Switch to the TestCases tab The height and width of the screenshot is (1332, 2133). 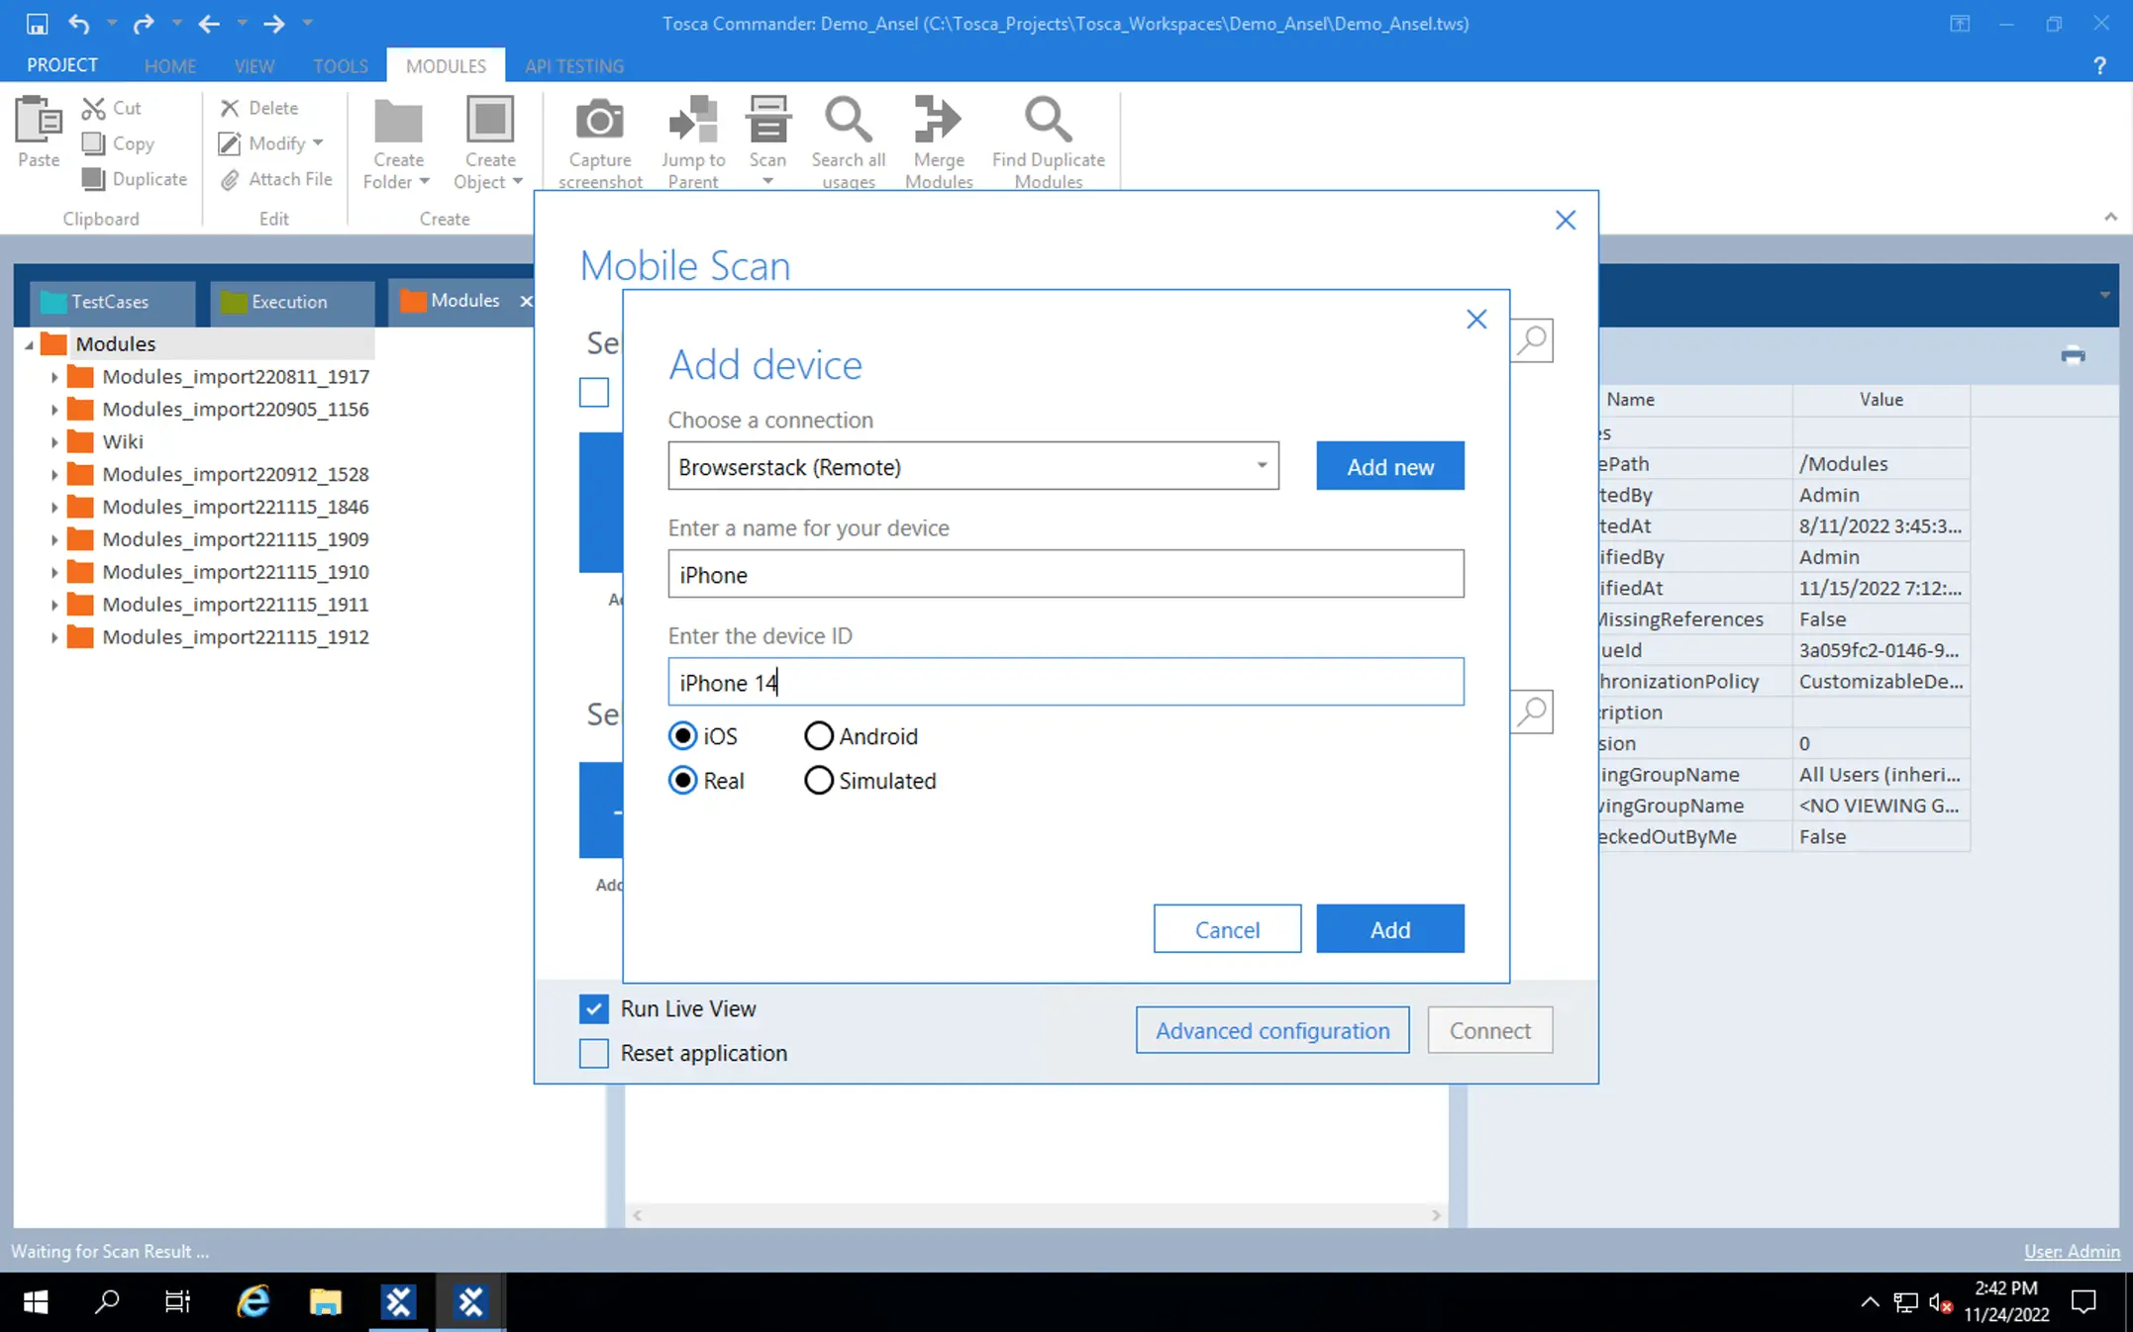point(109,302)
